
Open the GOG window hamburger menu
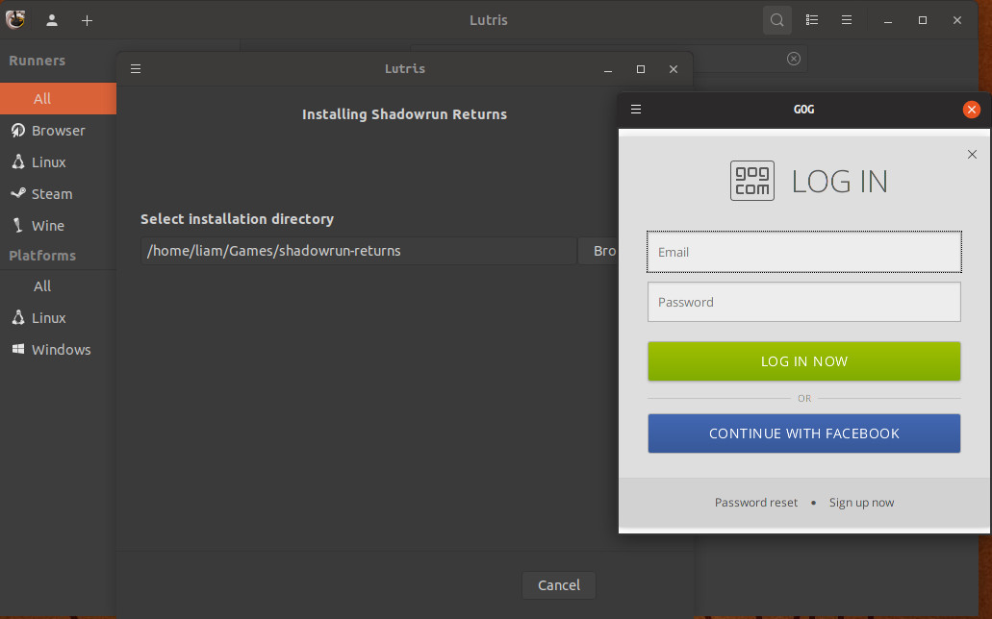636,110
